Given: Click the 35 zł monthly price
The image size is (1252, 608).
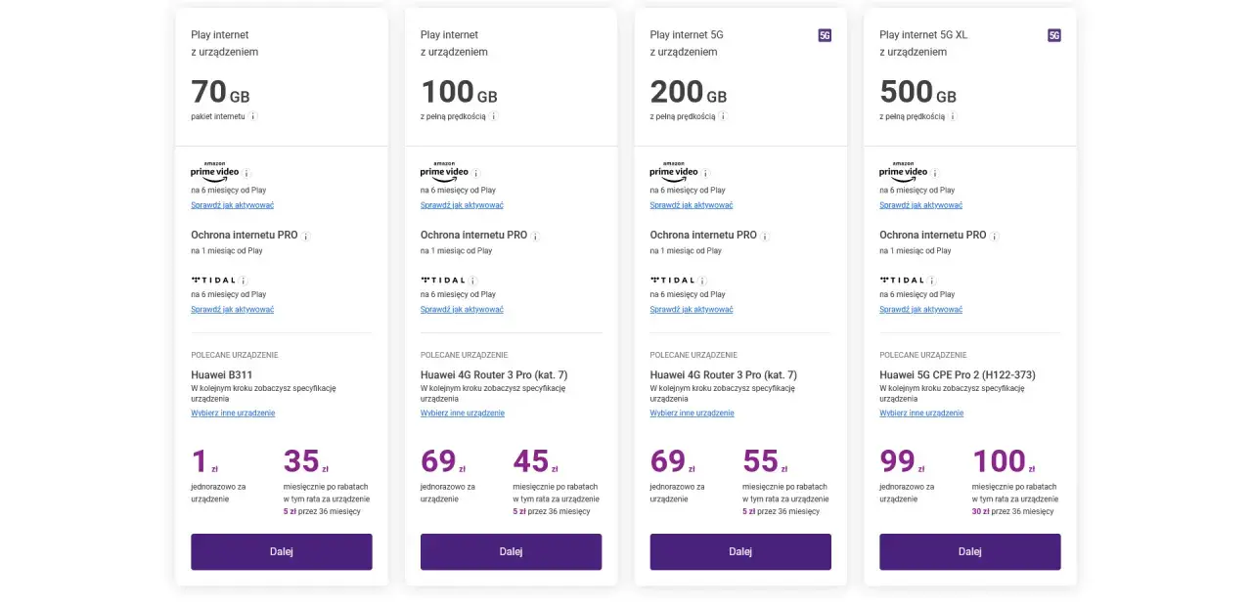Looking at the screenshot, I should [306, 461].
